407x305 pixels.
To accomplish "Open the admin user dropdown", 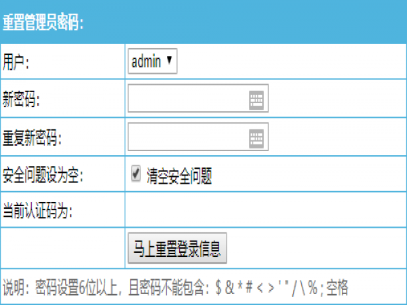I will (152, 62).
